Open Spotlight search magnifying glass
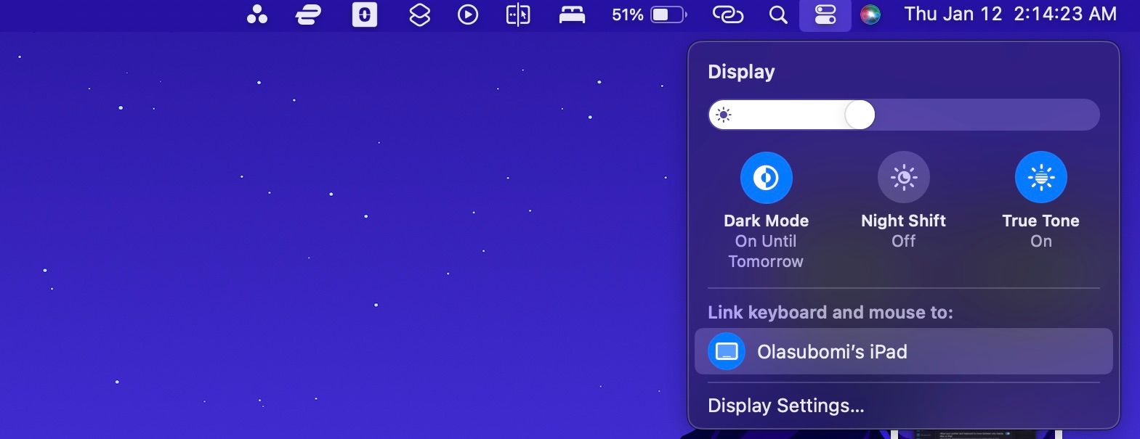The height and width of the screenshot is (439, 1140). (778, 15)
